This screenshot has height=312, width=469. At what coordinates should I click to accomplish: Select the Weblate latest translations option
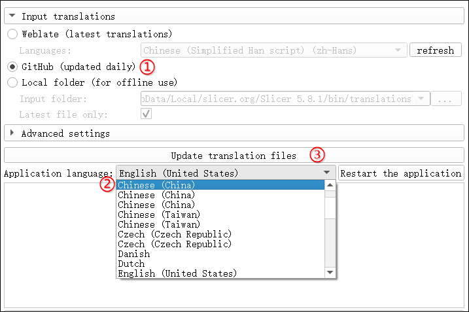12,33
